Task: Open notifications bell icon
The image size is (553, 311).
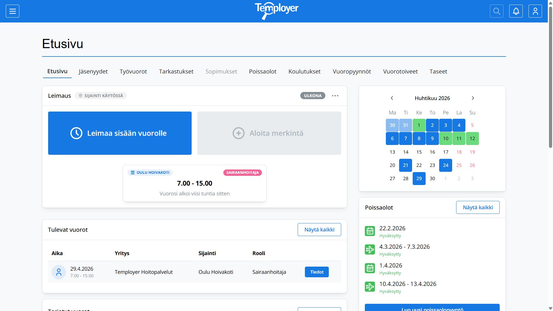Action: click(x=516, y=11)
